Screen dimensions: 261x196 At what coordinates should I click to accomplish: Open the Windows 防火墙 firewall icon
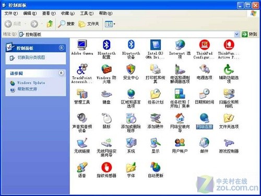[106, 70]
